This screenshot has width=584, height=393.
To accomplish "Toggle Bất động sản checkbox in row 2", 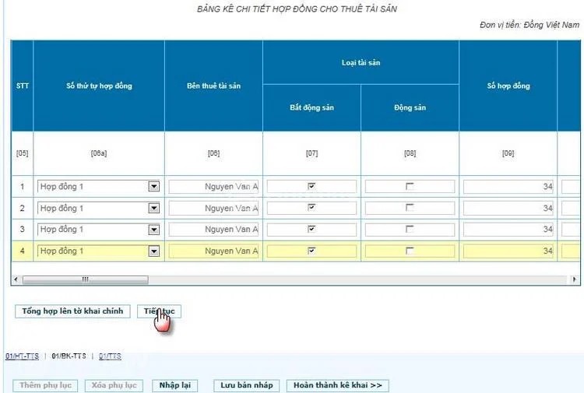I will point(311,208).
